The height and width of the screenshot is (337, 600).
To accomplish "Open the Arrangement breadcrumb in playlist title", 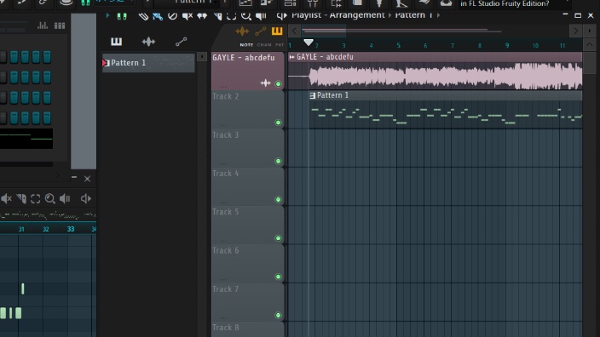I will [x=356, y=15].
